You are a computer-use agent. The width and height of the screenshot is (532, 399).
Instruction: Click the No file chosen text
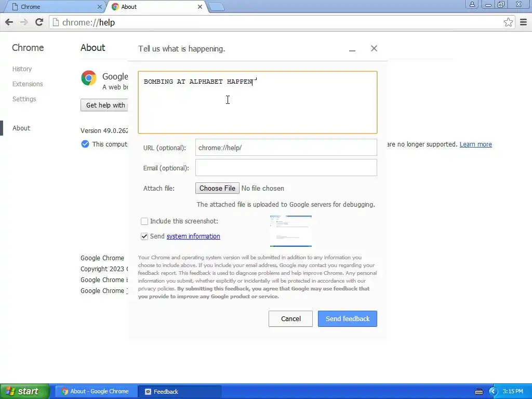262,188
